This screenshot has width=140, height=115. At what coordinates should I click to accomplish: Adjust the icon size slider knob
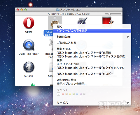pyautogui.click(x=109, y=14)
